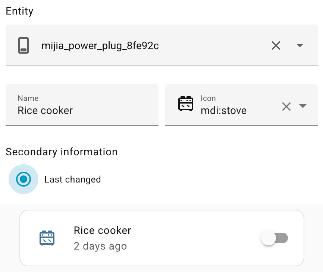Click the mijia_power_plug_8fe92c entity text

[x=100, y=46]
